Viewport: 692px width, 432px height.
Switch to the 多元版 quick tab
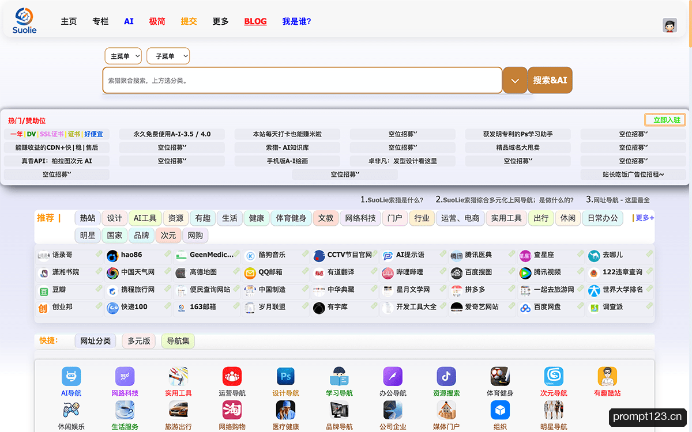click(139, 341)
